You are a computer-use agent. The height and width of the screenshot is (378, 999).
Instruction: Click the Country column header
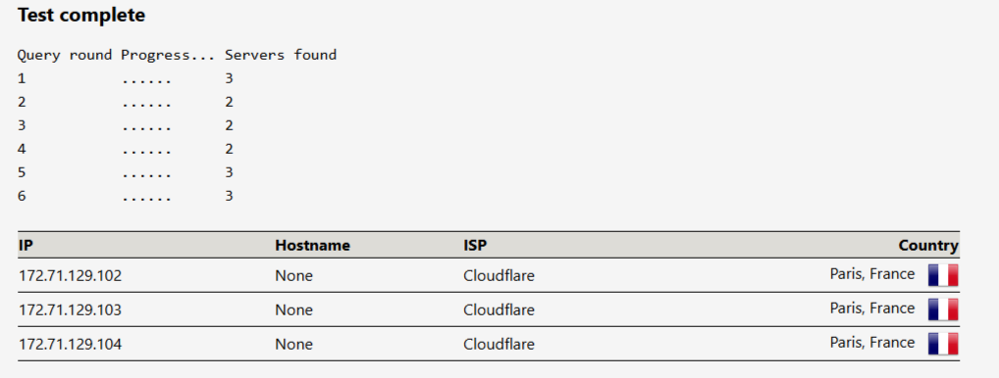(928, 245)
